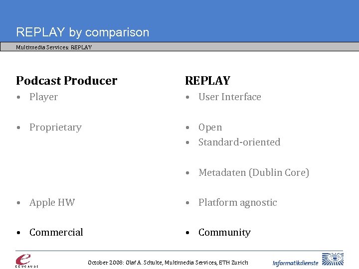Select the 'Podcast Producer' heading

(x=67, y=81)
